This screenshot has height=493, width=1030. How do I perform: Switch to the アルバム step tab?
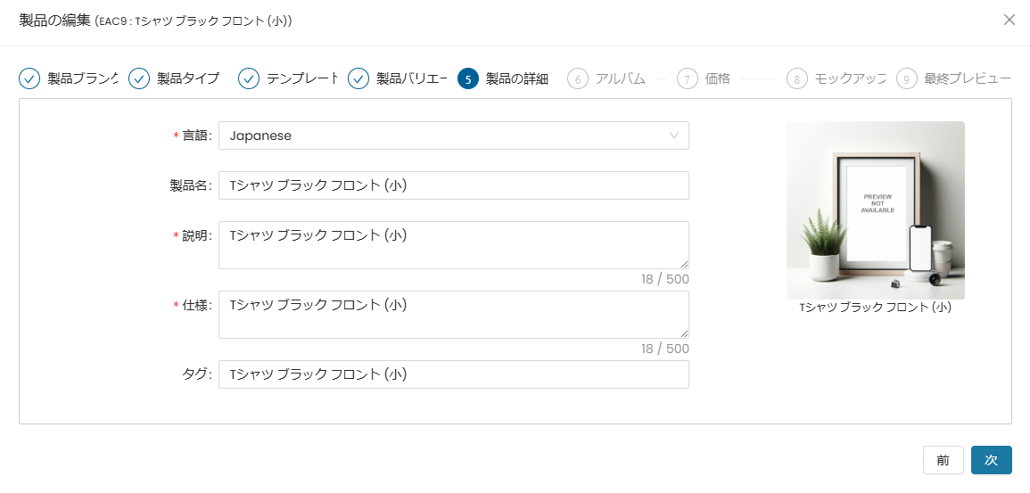[x=620, y=78]
